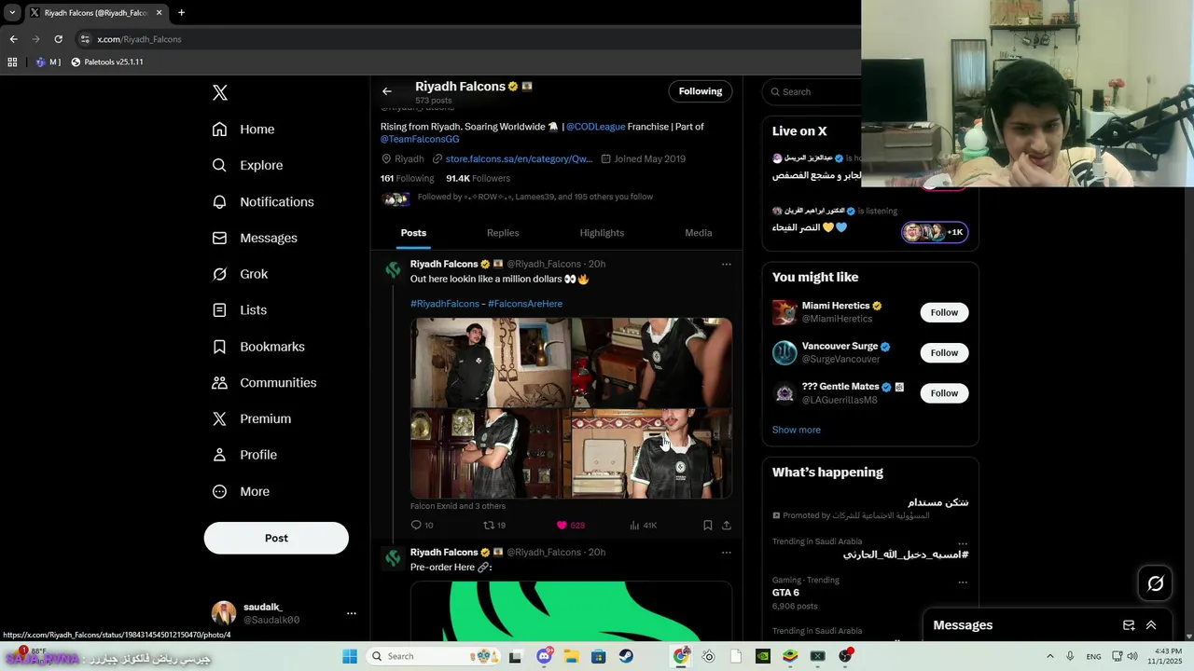The width and height of the screenshot is (1194, 671).
Task: Open top-left photo of the post
Action: coord(491,363)
